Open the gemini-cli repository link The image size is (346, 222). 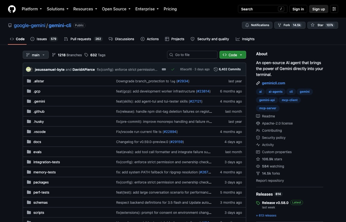tap(60, 25)
